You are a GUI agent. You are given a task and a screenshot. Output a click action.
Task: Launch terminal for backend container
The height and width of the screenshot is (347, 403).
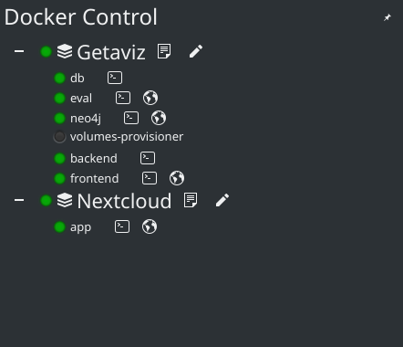pos(148,158)
